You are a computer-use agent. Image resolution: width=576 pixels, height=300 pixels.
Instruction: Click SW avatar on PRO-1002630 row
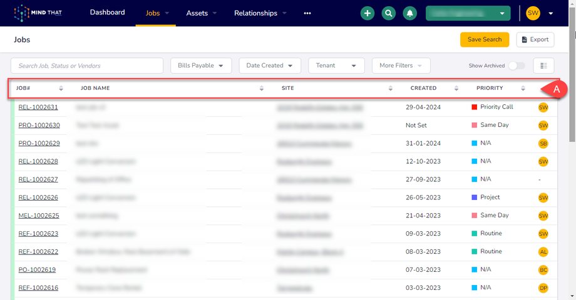pyautogui.click(x=543, y=126)
